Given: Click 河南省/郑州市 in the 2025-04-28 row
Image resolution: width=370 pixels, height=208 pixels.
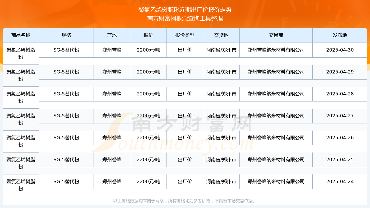Looking at the screenshot, I should tap(221, 94).
